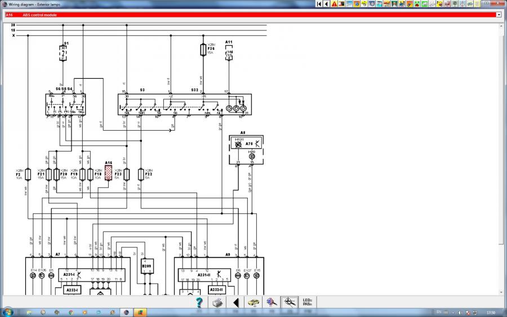Click the clock in system tray
507x317 pixels.
[x=491, y=311]
